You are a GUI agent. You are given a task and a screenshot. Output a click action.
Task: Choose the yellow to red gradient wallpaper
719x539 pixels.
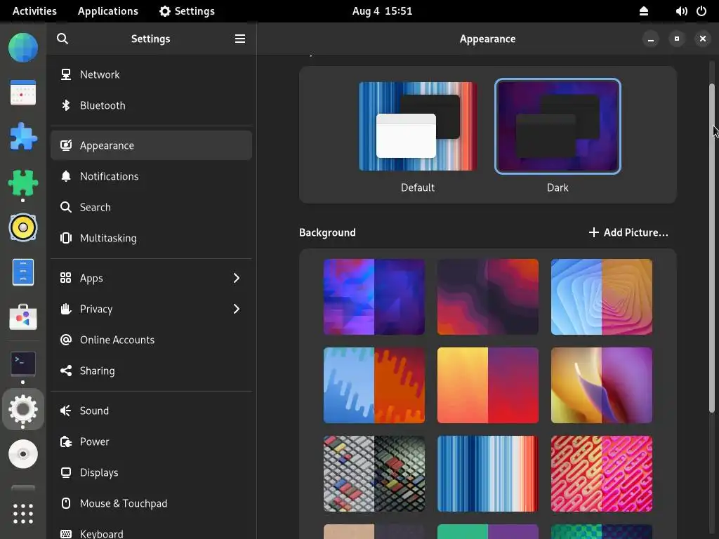click(x=488, y=385)
